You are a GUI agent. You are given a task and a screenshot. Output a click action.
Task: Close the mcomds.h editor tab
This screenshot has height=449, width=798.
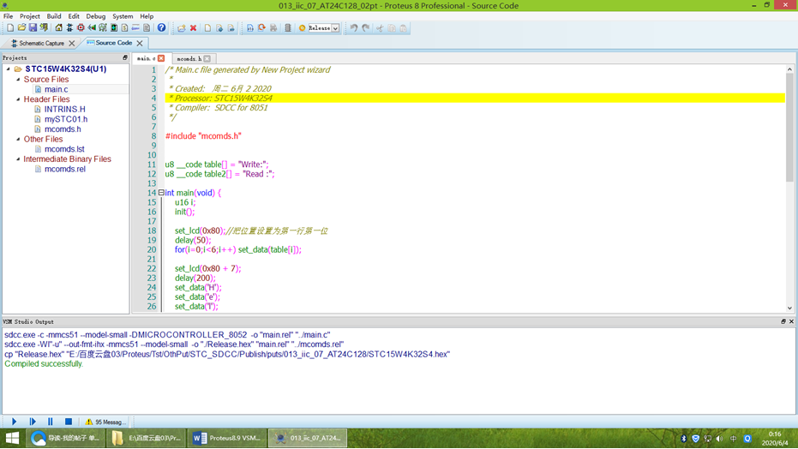tap(207, 58)
